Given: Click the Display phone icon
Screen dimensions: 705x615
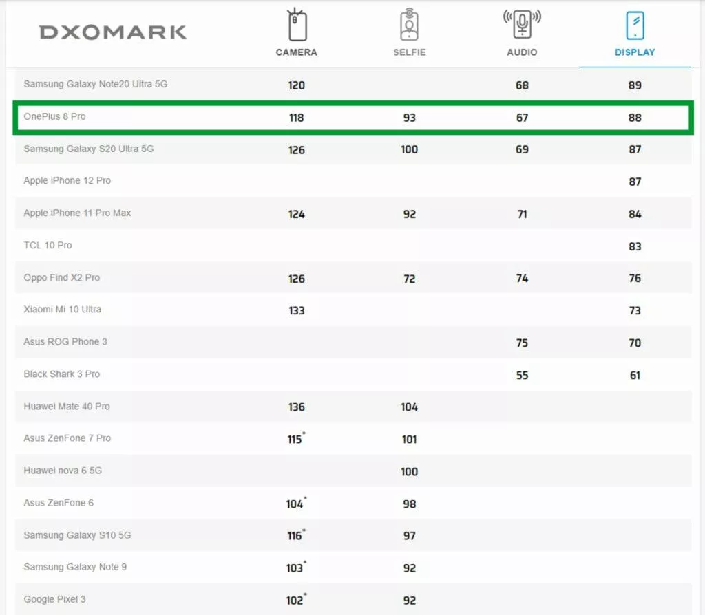Looking at the screenshot, I should click(x=635, y=25).
